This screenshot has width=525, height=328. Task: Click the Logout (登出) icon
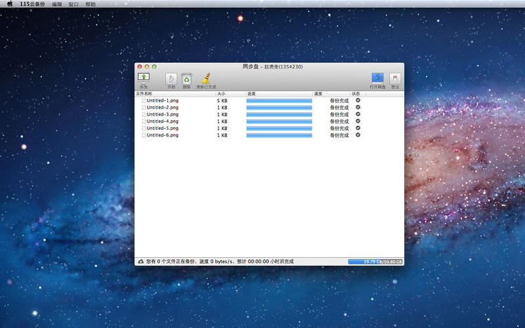[x=394, y=78]
